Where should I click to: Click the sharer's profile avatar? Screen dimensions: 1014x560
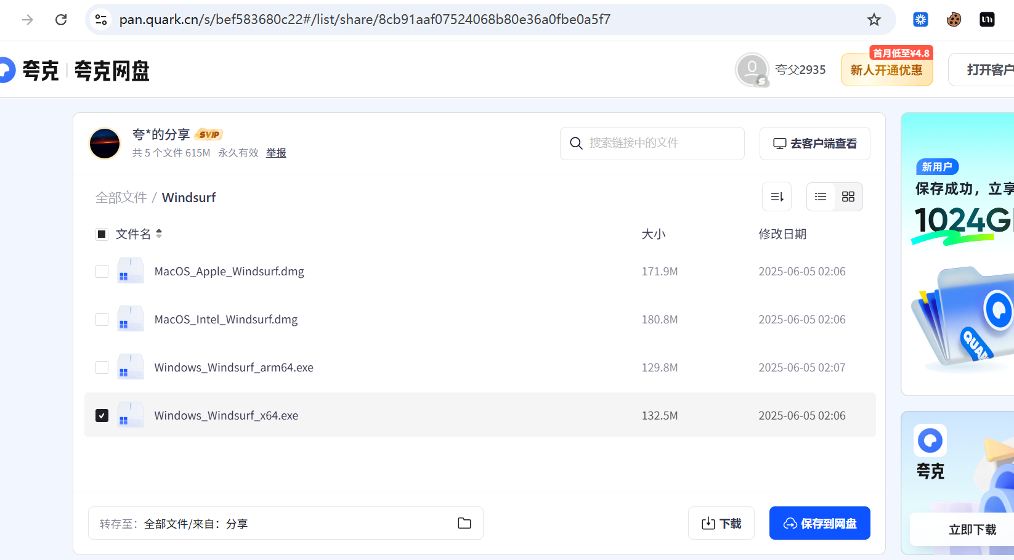pos(105,143)
